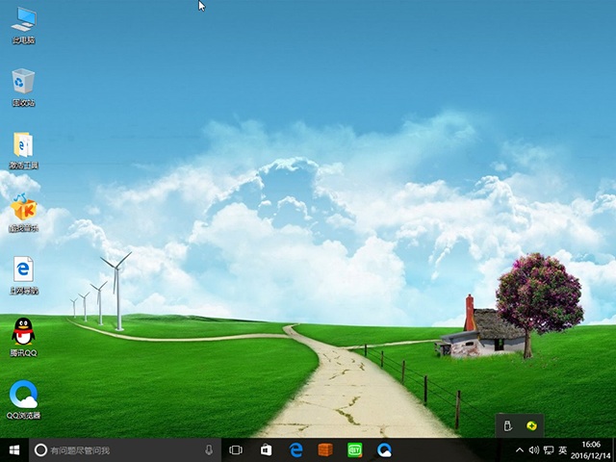Collapse the hidden tray icons chevron
The width and height of the screenshot is (616, 462).
(521, 450)
